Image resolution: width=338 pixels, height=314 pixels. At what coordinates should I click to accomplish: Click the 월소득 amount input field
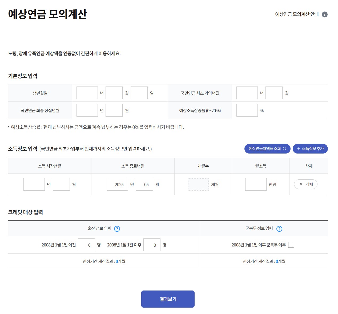[256, 184]
